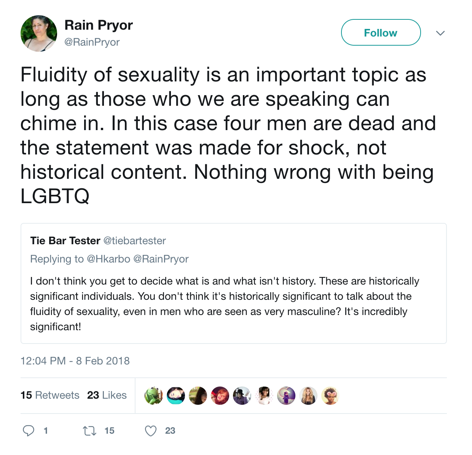
Task: Click the teal-background liker avatar
Action: point(176,396)
